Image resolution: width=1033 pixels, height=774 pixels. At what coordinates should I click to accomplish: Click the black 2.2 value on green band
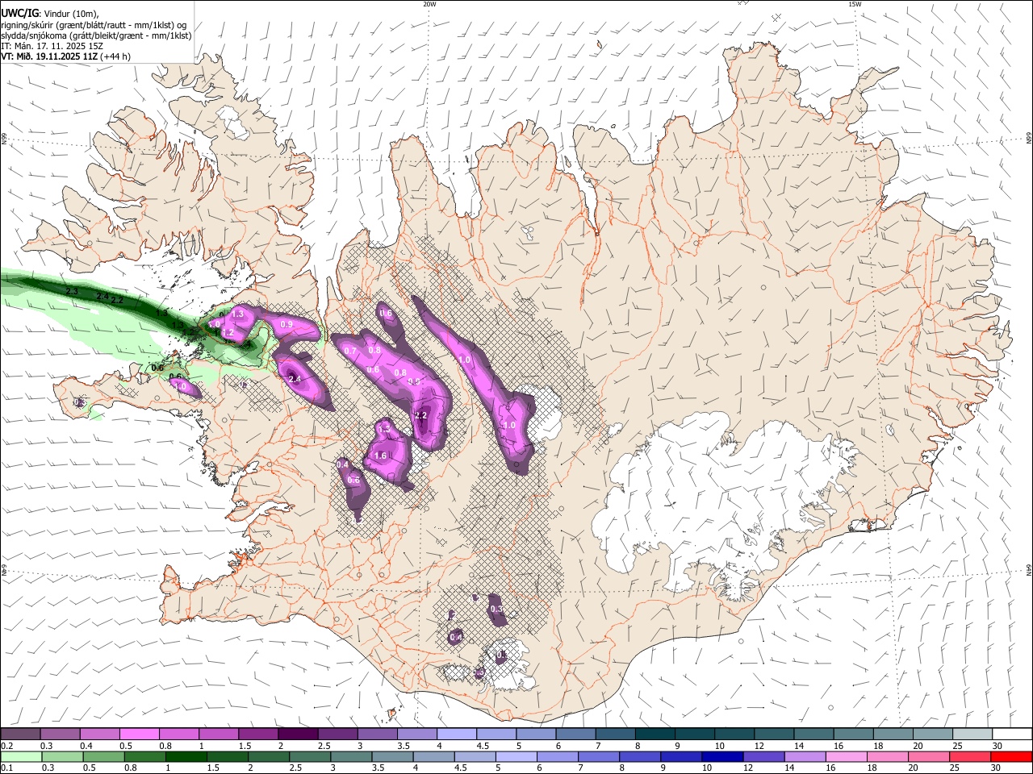coord(117,300)
